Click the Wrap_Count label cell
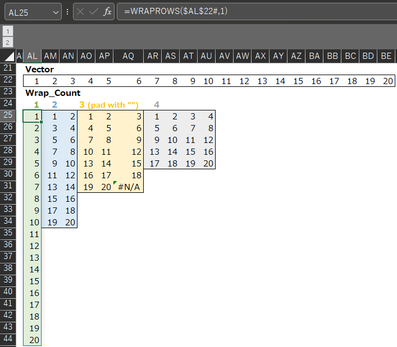This screenshot has height=347, width=397. [53, 93]
